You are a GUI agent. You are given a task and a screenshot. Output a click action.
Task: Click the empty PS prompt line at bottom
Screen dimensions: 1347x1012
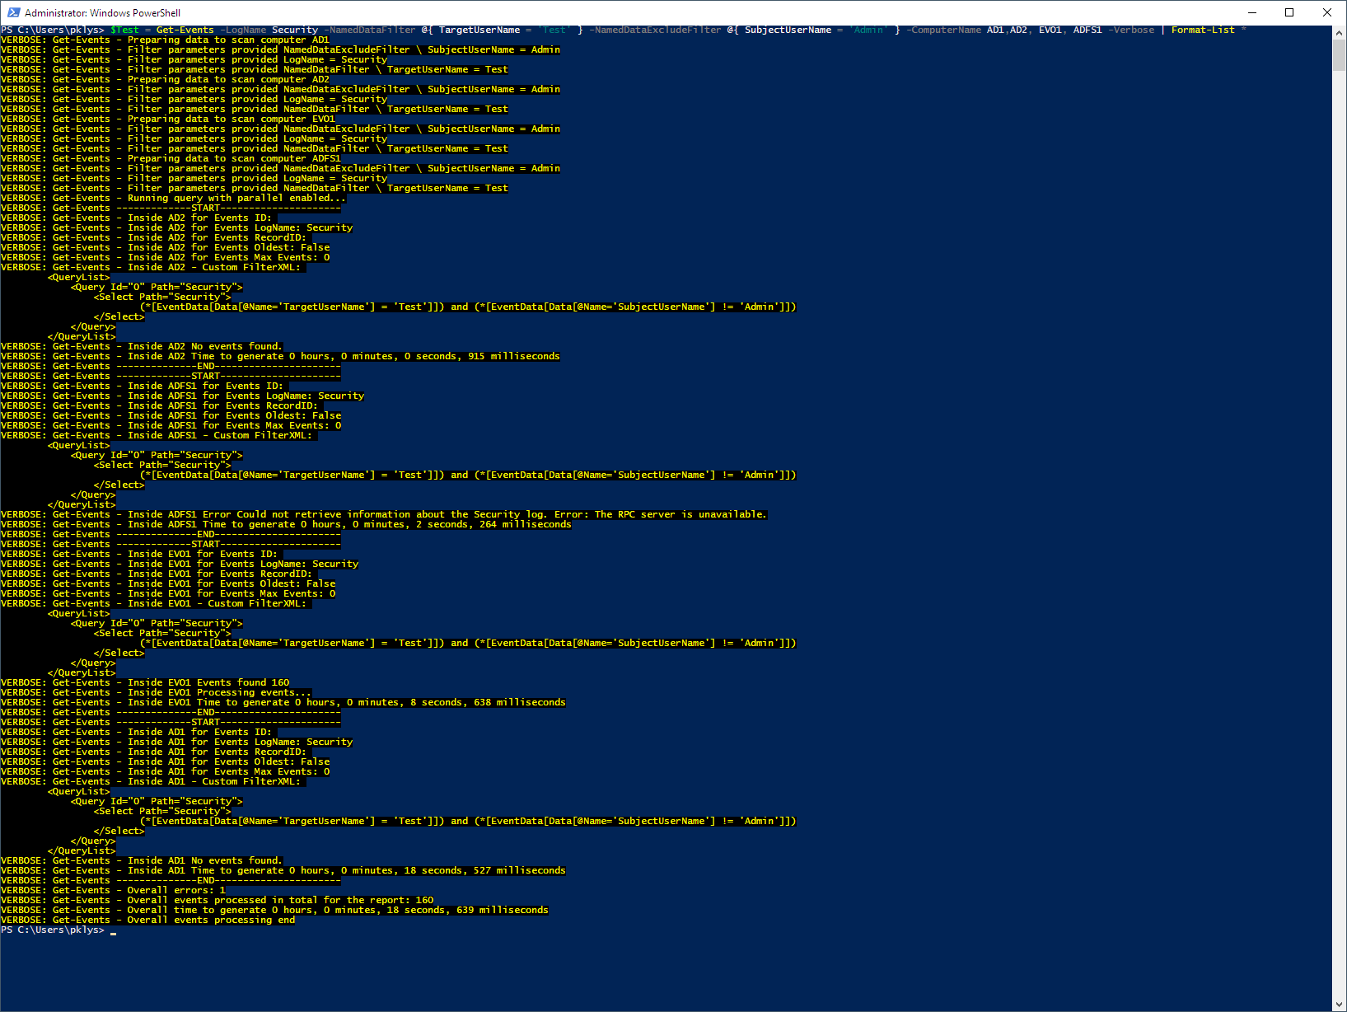[54, 930]
